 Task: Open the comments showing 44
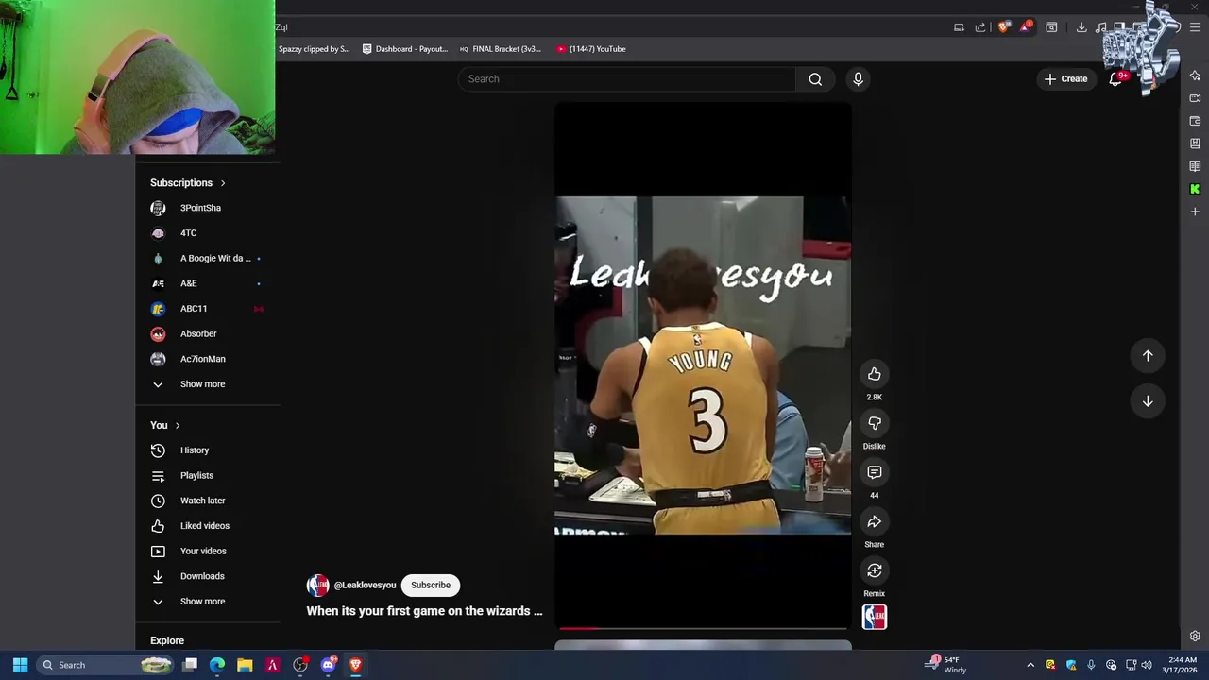(874, 472)
